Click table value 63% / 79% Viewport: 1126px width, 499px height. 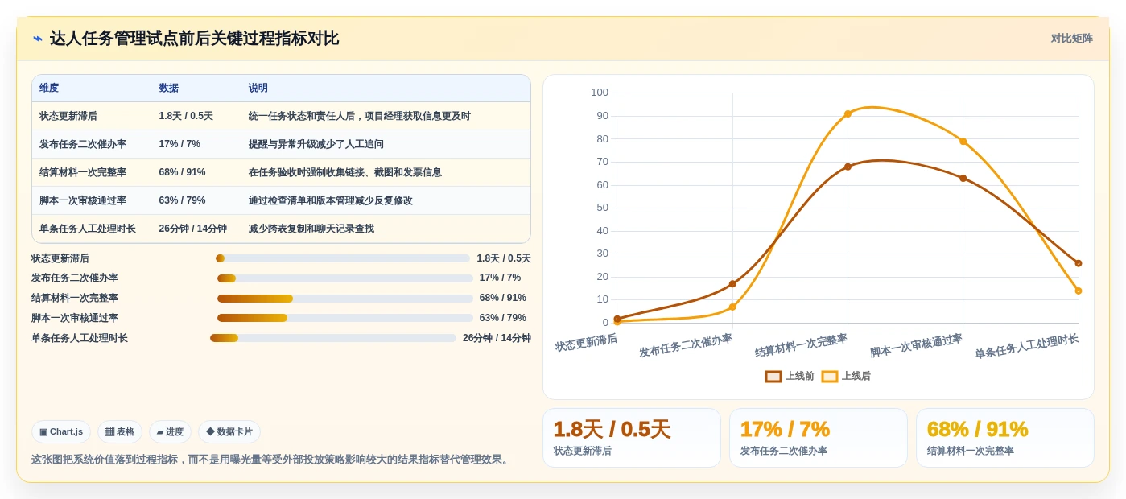click(182, 200)
